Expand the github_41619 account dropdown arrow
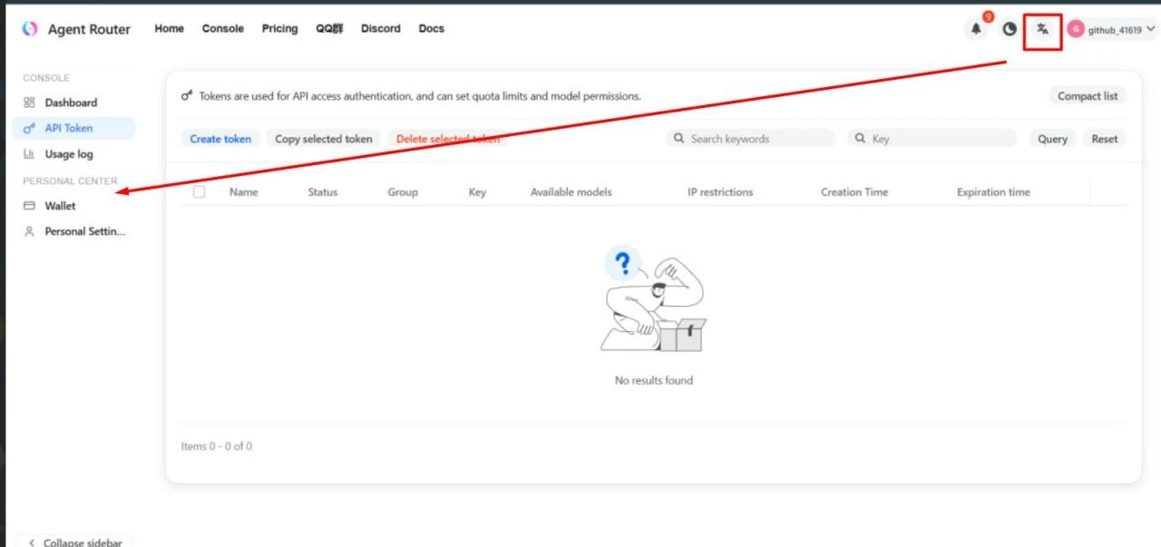 1151,29
